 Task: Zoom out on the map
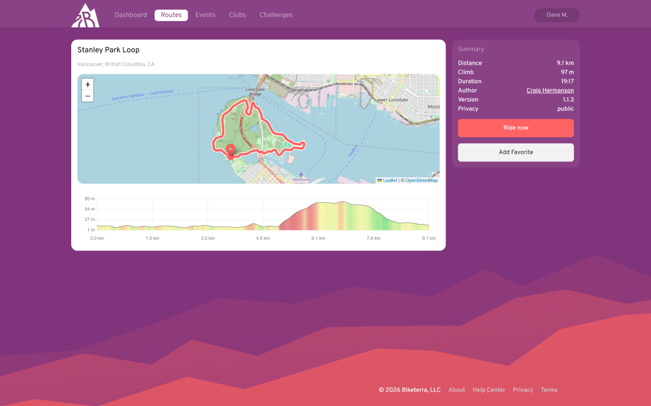click(88, 96)
